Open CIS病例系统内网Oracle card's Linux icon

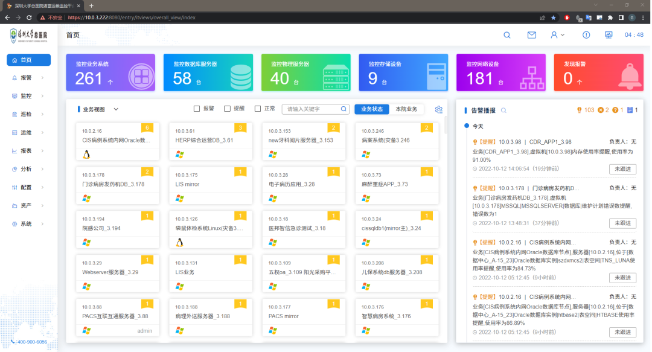coord(86,155)
